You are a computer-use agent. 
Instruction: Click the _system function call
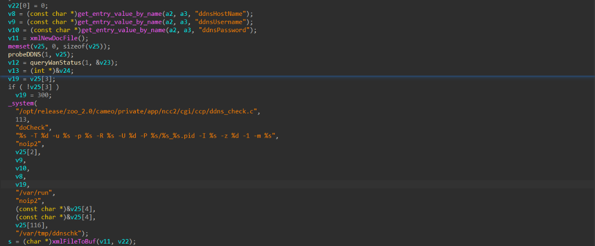coord(21,103)
